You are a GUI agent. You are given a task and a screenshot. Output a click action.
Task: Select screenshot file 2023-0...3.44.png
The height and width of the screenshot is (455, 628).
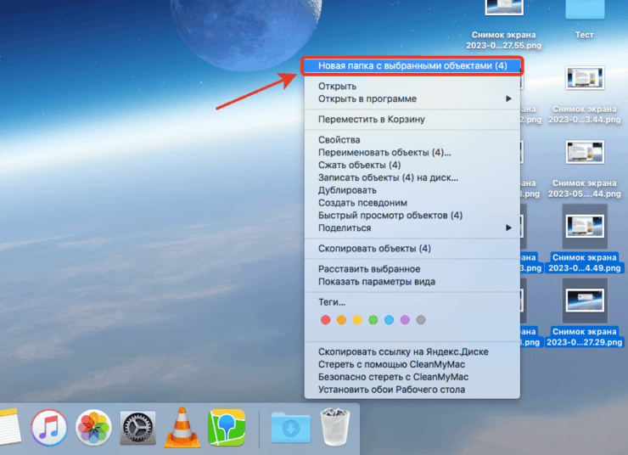pyautogui.click(x=585, y=94)
